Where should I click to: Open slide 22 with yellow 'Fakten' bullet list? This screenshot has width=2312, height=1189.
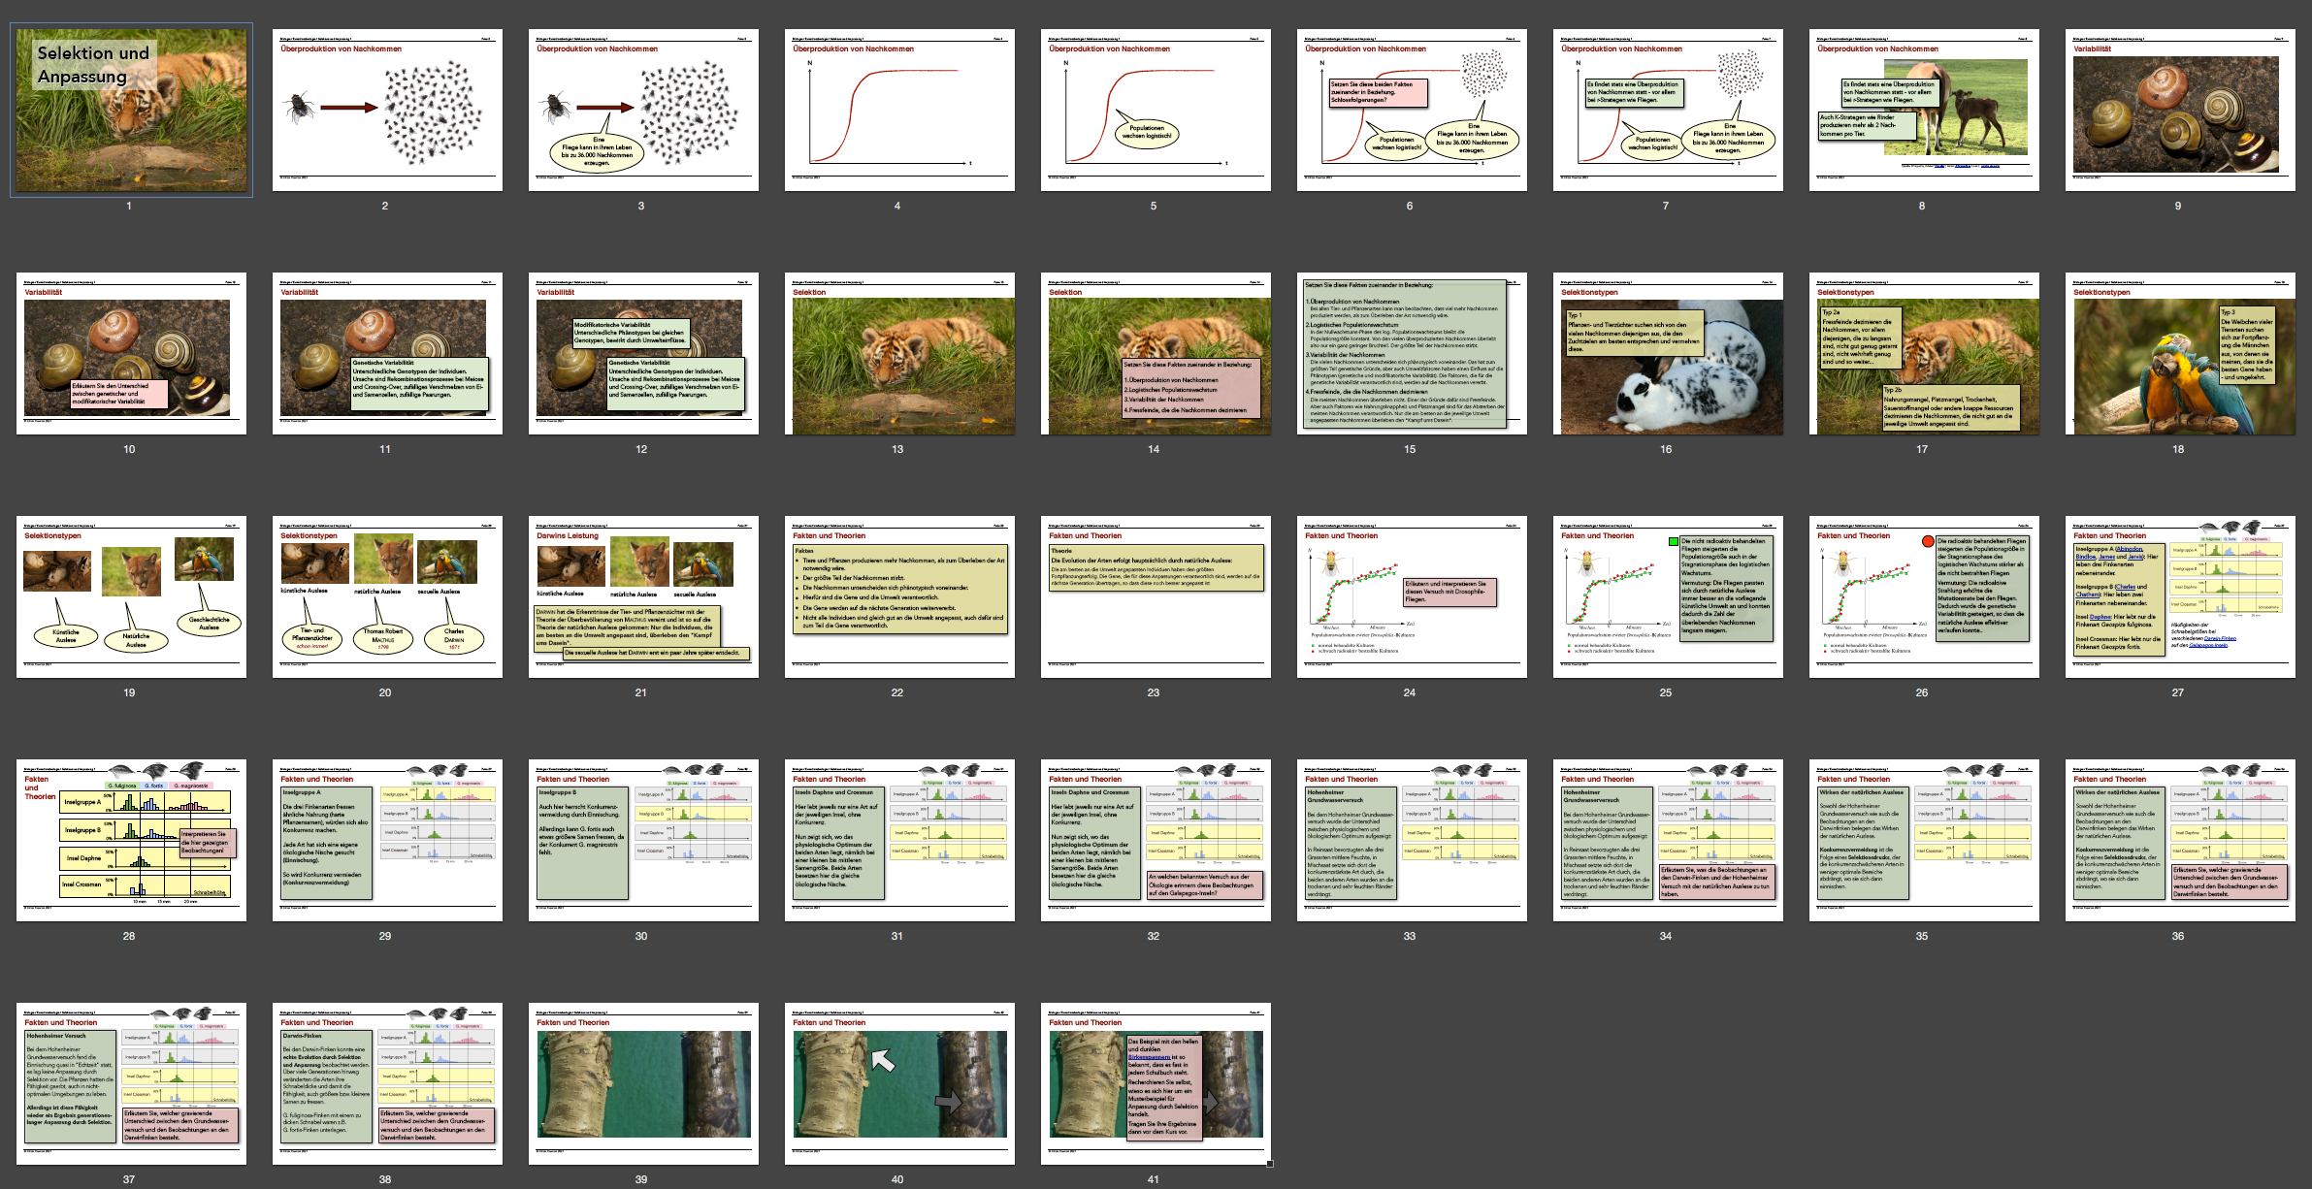click(898, 596)
